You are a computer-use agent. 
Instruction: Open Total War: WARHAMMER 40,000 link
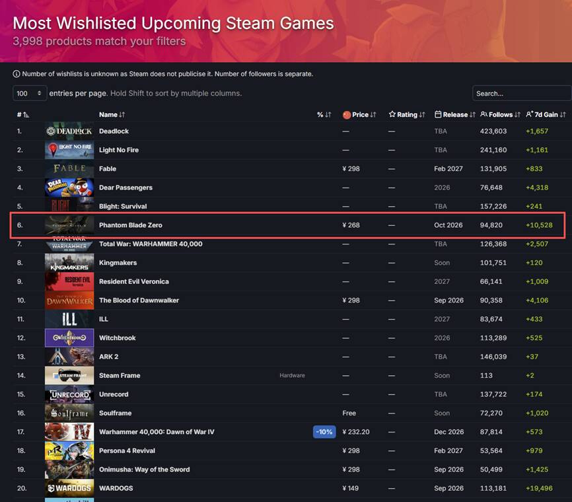151,244
